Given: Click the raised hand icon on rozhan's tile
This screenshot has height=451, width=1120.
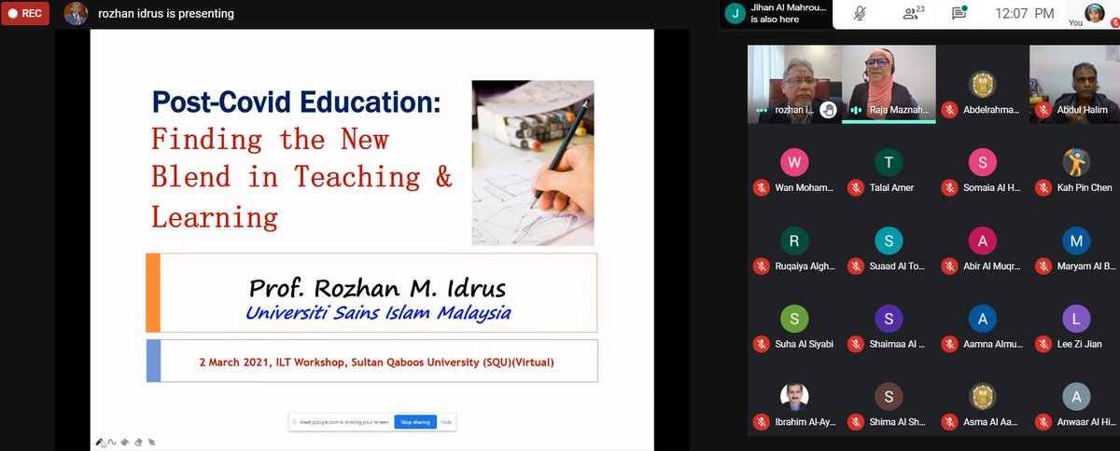Looking at the screenshot, I should (829, 109).
